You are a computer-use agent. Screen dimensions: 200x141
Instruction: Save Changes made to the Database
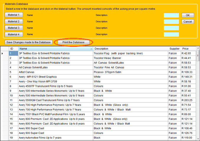[29, 42]
